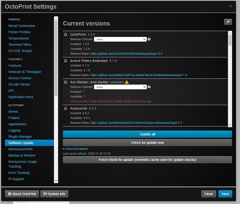
Task: Open the OctoPrint 1.5.0 release notes link
Action: coord(126,53)
